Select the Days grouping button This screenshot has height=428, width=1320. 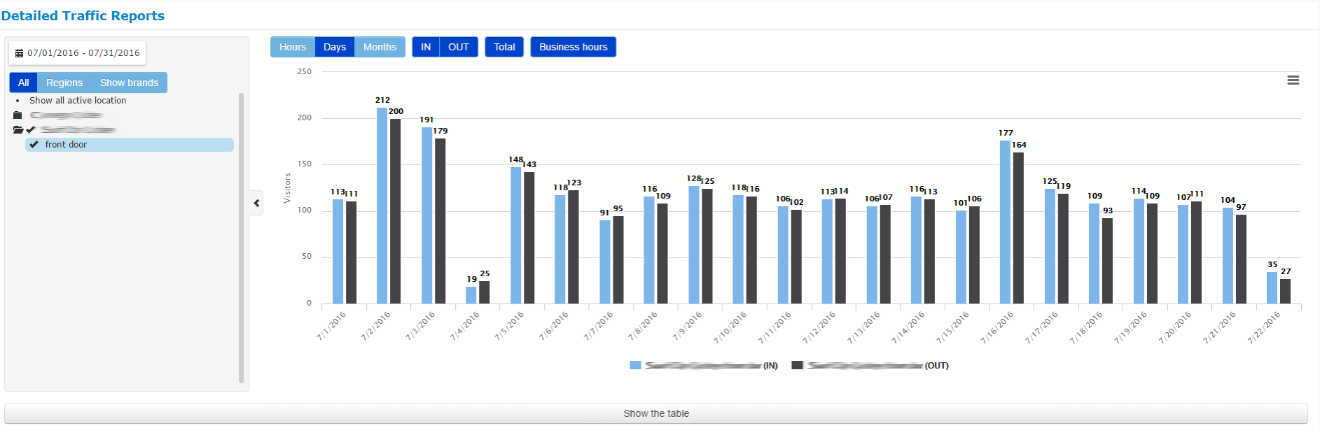click(335, 47)
